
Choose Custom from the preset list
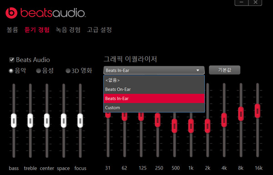[x=154, y=108]
